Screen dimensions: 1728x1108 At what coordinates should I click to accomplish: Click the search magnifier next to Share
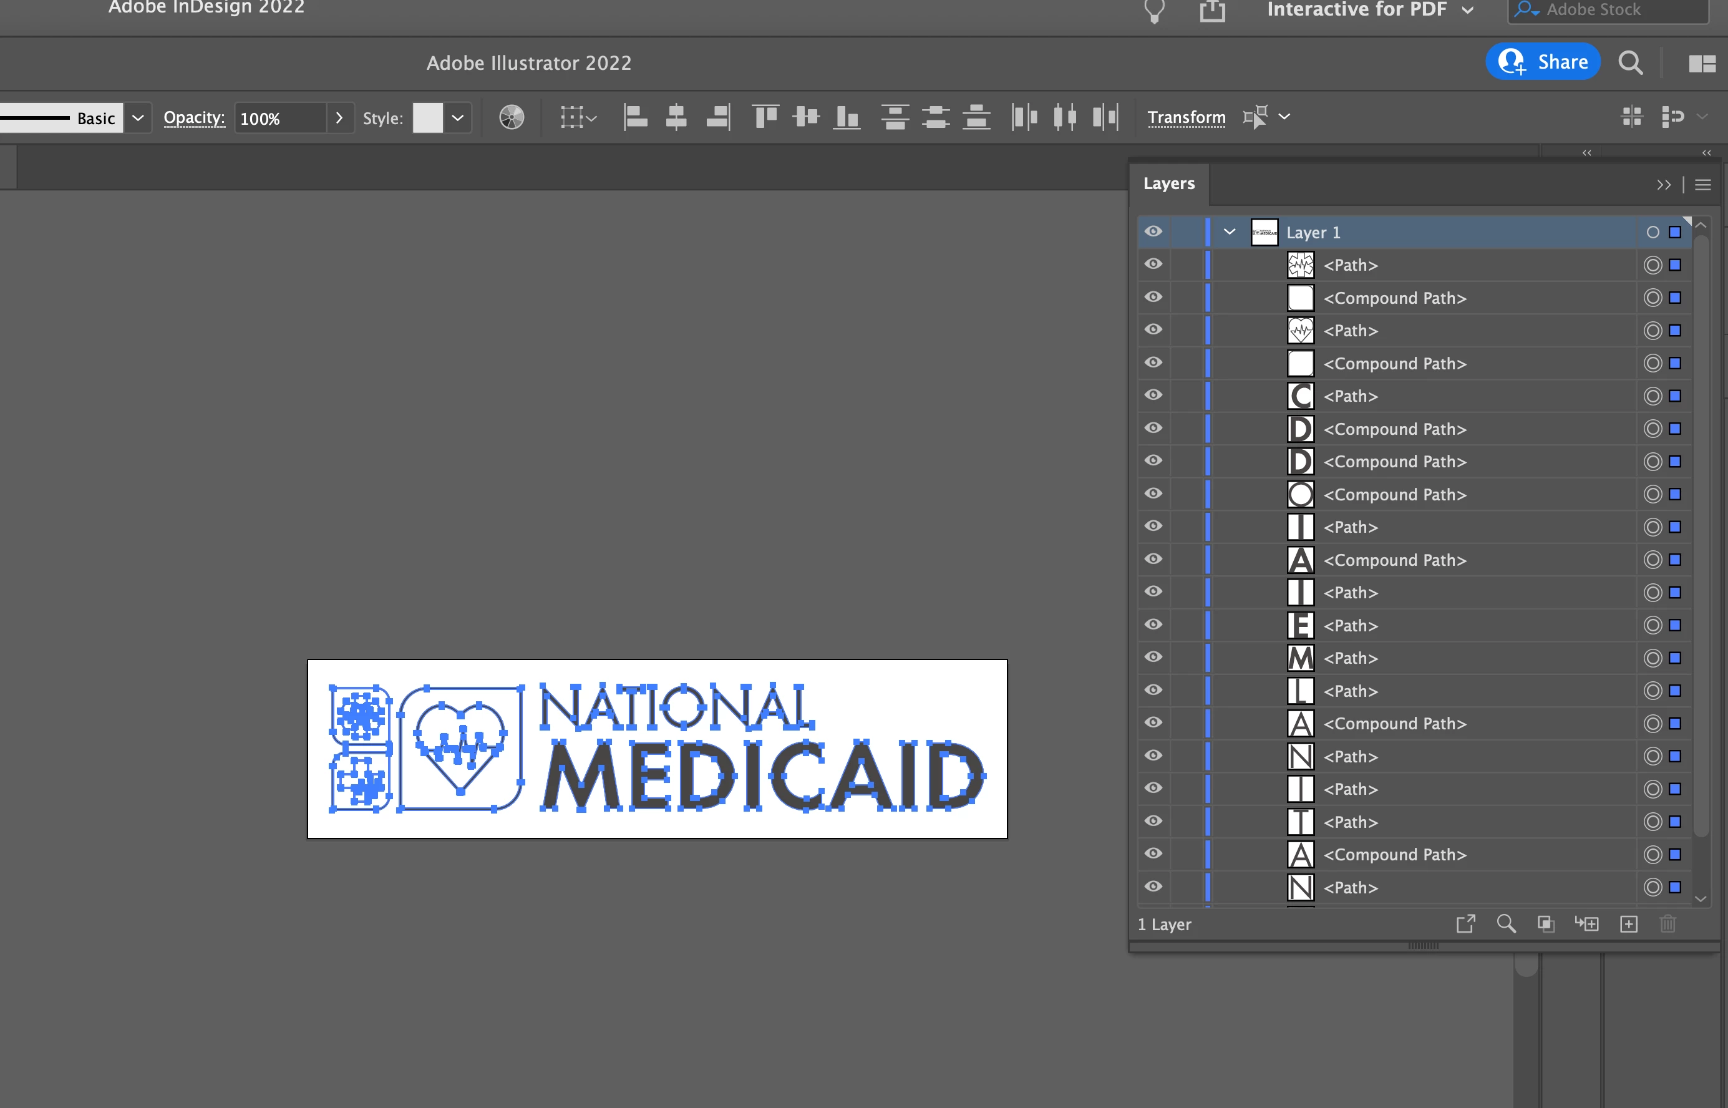(x=1630, y=62)
